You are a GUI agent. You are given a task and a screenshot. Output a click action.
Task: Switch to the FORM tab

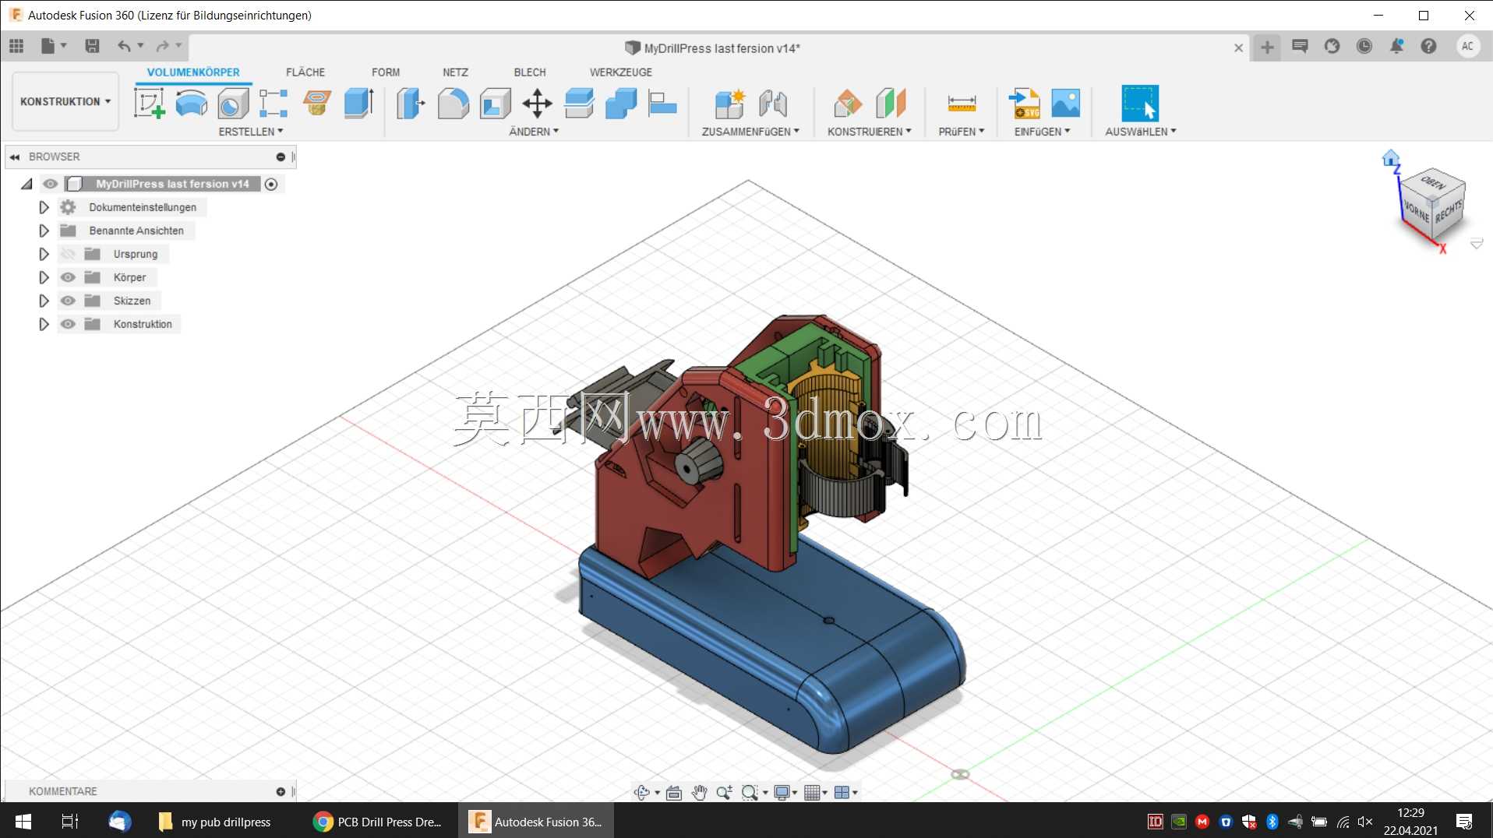(x=386, y=72)
